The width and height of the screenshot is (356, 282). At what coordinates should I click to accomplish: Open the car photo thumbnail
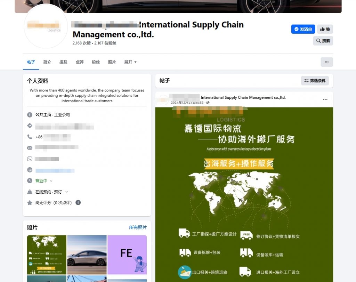(x=87, y=255)
